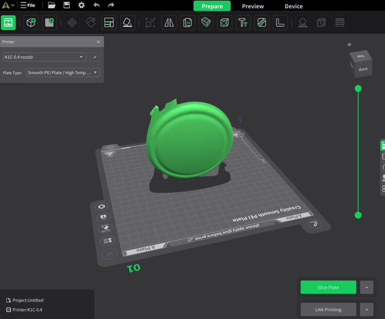Switch to the Device tab
This screenshot has width=385, height=319.
[x=294, y=6]
